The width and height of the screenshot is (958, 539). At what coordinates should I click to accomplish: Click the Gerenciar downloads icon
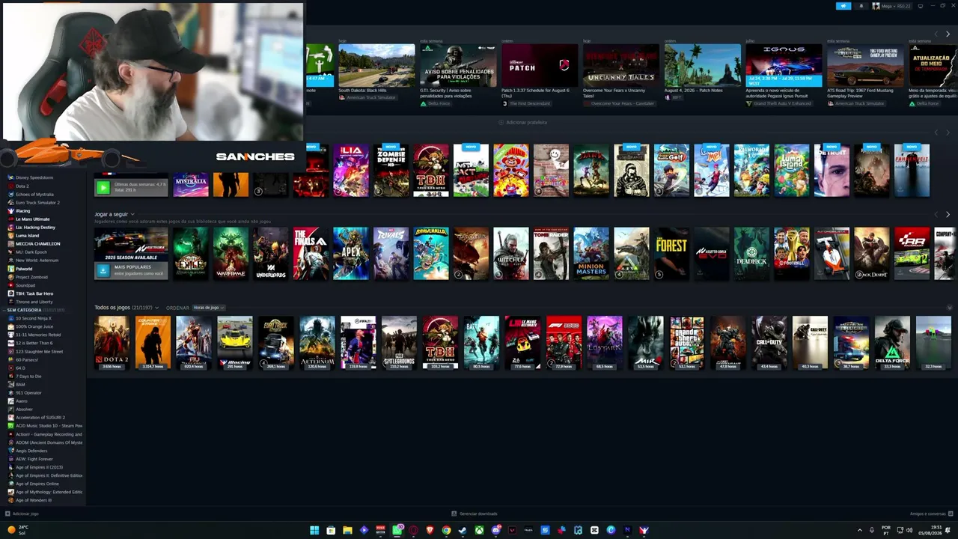click(x=454, y=514)
